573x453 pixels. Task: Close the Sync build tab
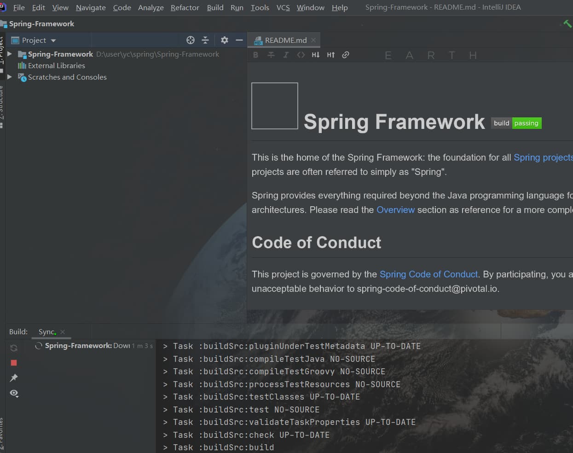[x=63, y=332]
